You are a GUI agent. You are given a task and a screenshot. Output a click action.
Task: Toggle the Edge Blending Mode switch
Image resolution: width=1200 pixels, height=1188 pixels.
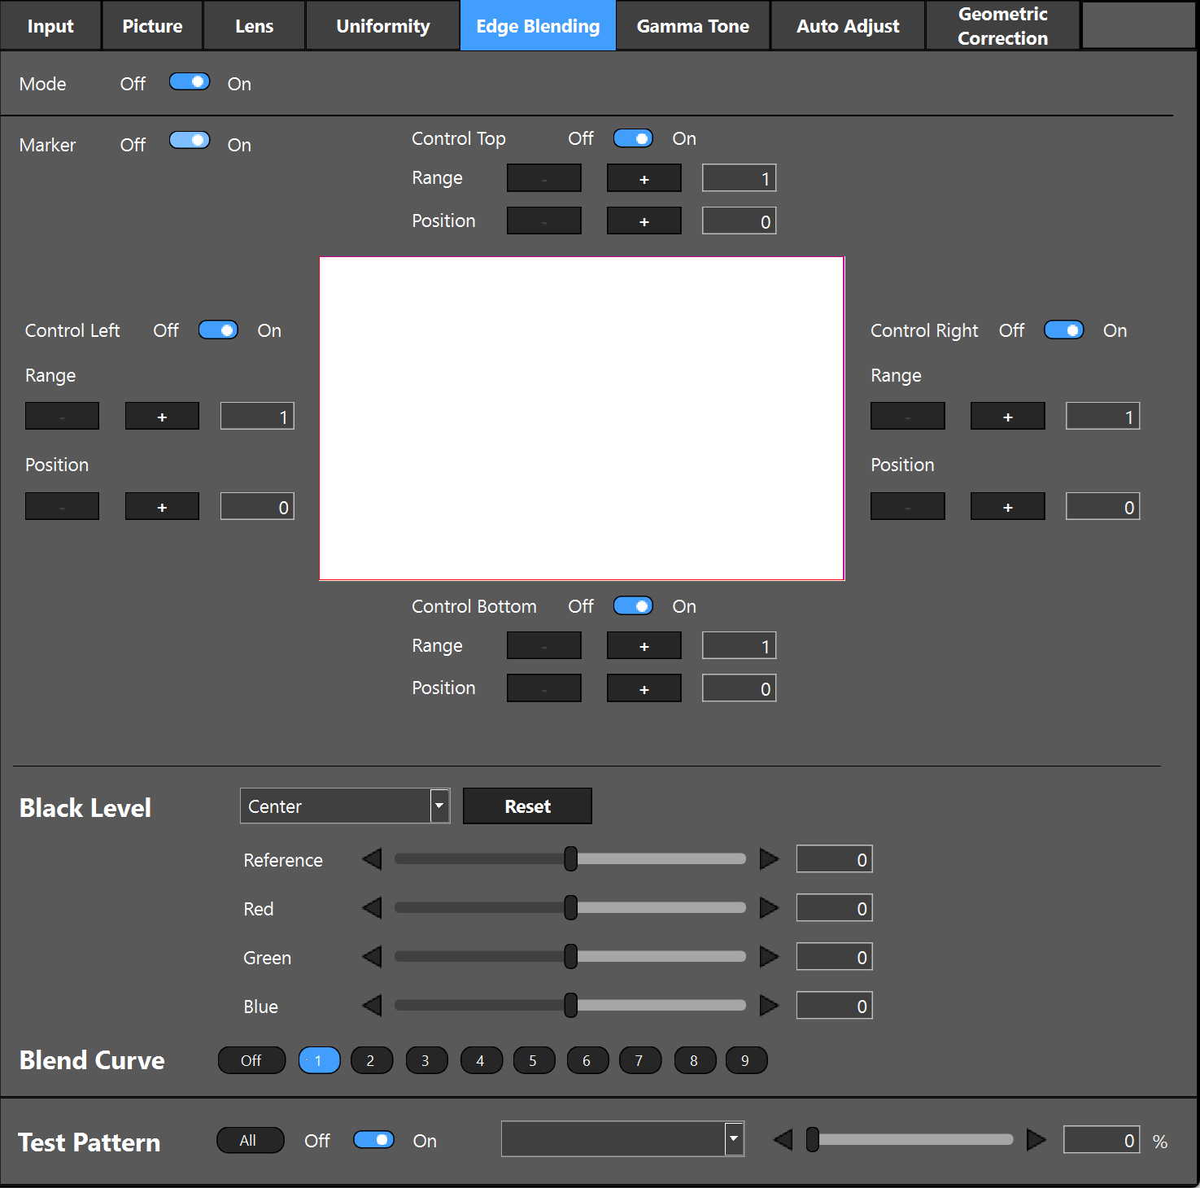[x=190, y=82]
